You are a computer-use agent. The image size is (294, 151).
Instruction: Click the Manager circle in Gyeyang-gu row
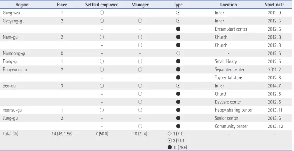click(x=140, y=21)
